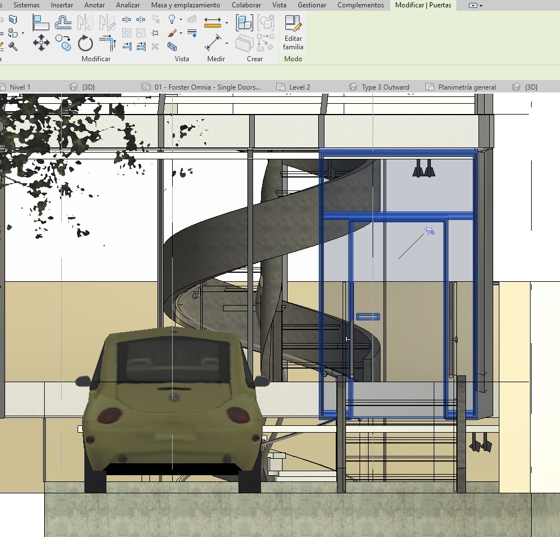Image resolution: width=560 pixels, height=537 pixels.
Task: Switch to the Planimetría general view tab
Action: click(x=467, y=87)
